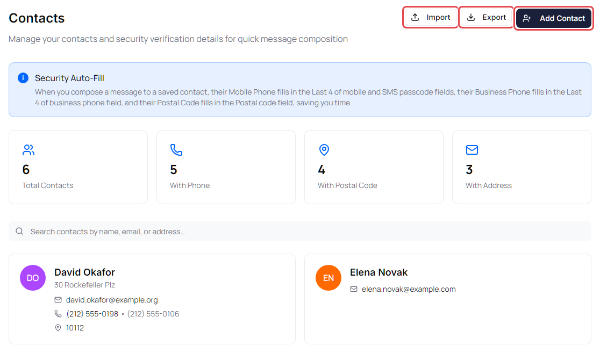Click the Security Auto-Fill info icon

[23, 78]
